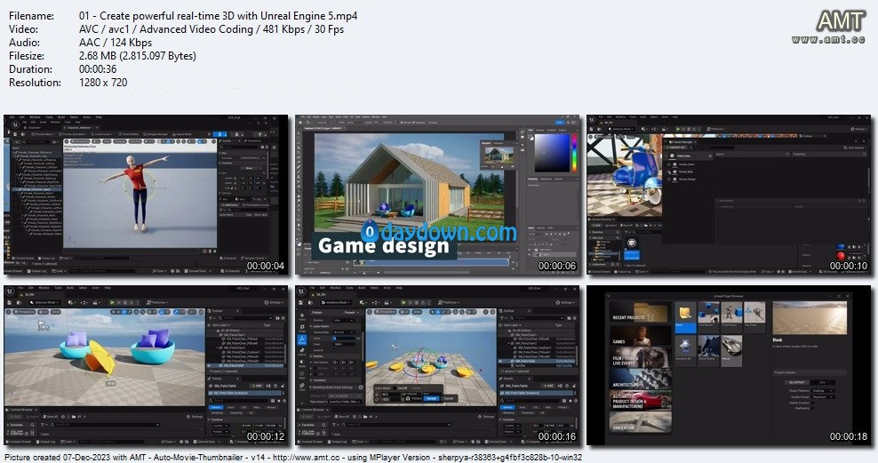Screen dimensions: 878x463
Task: Open the Target Platform Desktop dropdown
Action: (x=823, y=391)
